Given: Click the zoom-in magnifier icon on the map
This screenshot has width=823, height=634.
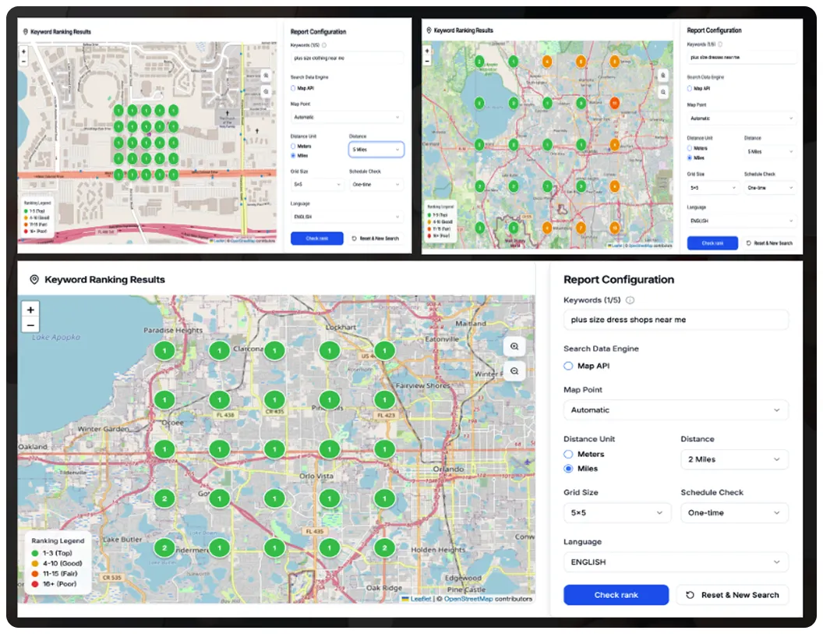Looking at the screenshot, I should pos(514,346).
